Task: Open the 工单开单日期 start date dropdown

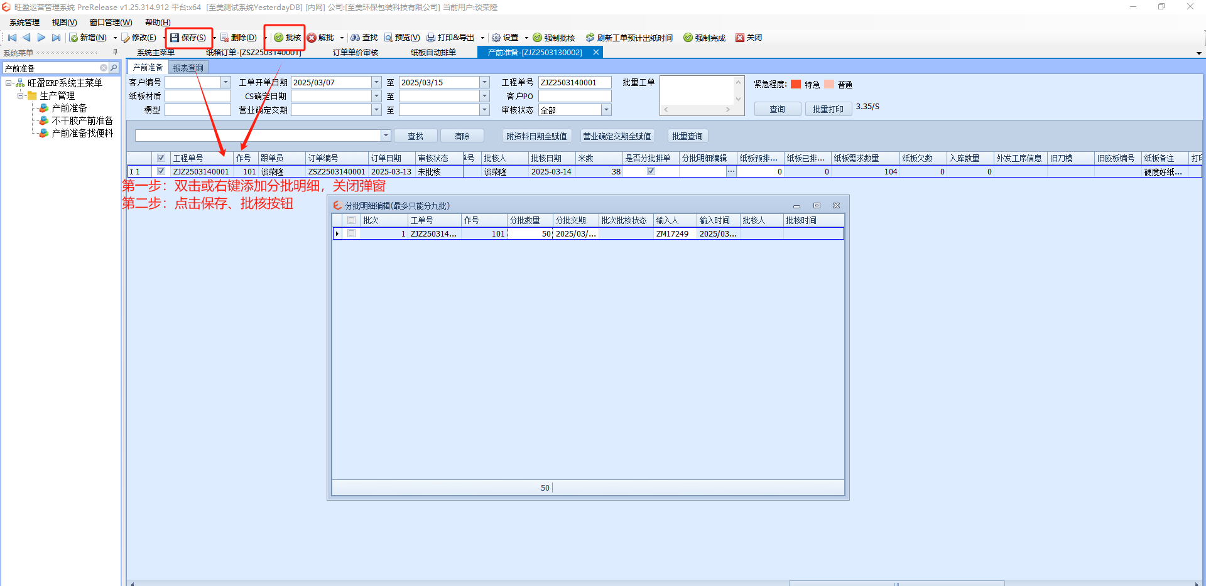Action: coord(376,82)
